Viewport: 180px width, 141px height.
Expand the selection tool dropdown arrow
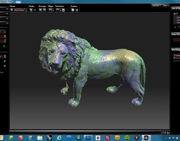click(x=60, y=11)
